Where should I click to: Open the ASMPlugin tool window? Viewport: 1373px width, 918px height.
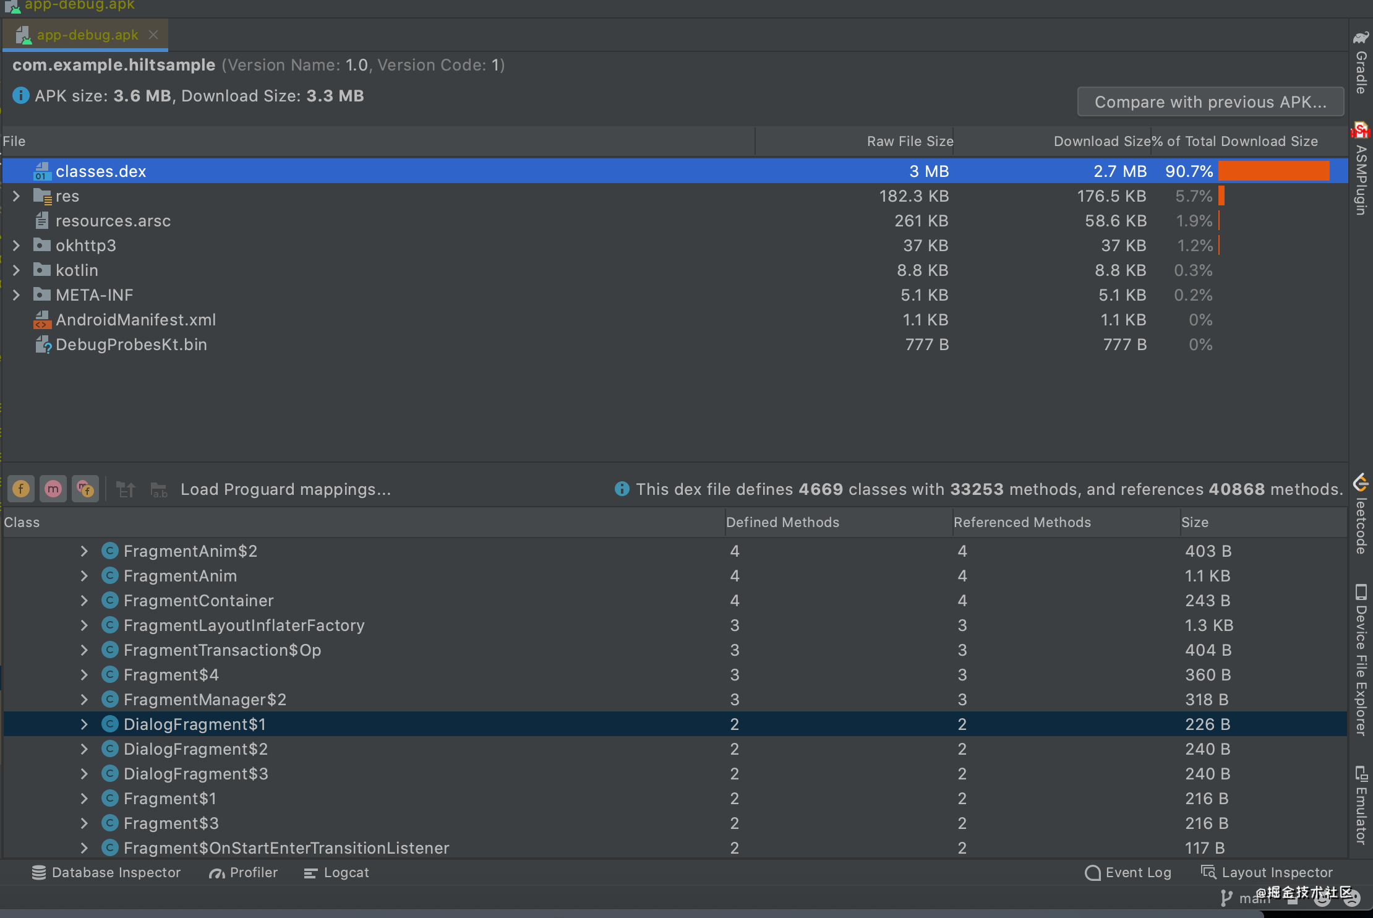(1361, 169)
